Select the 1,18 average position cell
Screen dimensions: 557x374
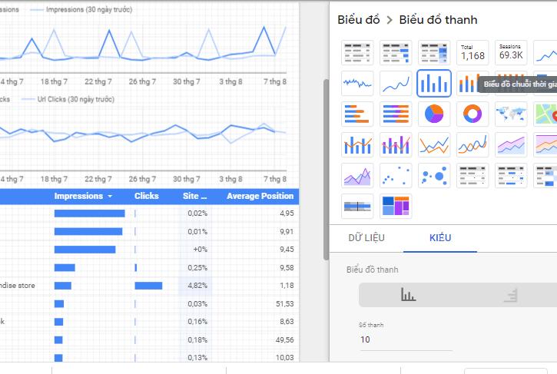[287, 286]
